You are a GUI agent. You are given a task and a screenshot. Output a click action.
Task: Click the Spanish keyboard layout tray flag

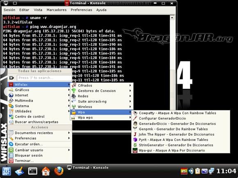pyautogui.click(x=184, y=171)
